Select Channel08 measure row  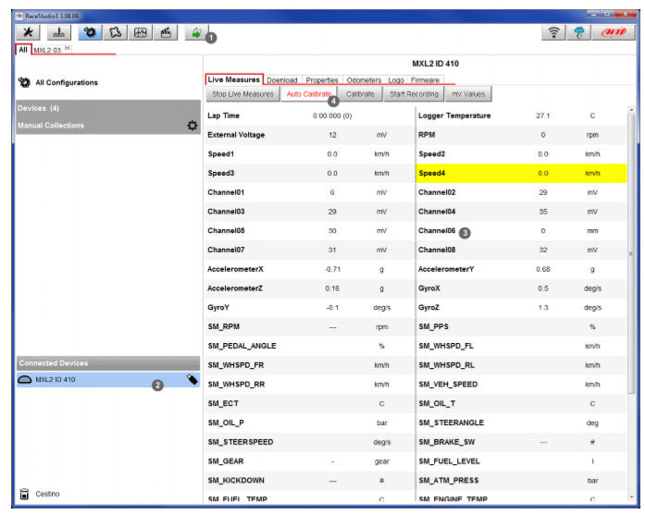click(521, 251)
